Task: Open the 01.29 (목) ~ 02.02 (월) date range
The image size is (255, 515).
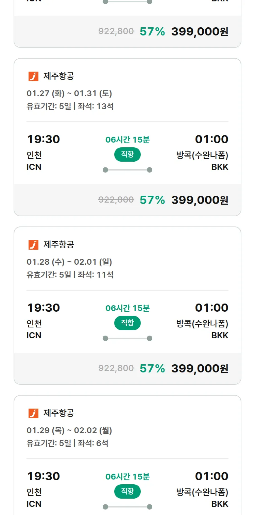Action: click(69, 430)
